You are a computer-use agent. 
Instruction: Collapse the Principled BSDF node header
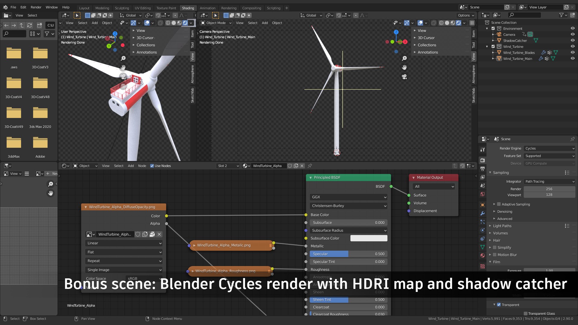(310, 178)
